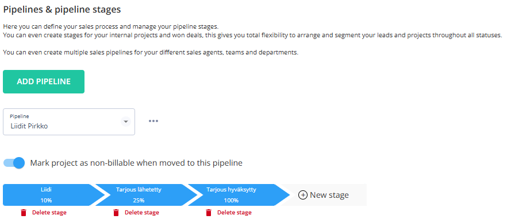Click the plus circle icon for new stage

[x=302, y=195]
